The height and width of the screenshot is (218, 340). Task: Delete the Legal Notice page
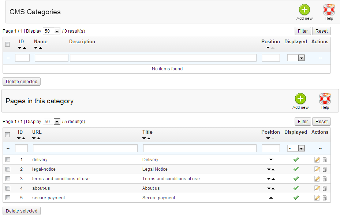pos(325,169)
